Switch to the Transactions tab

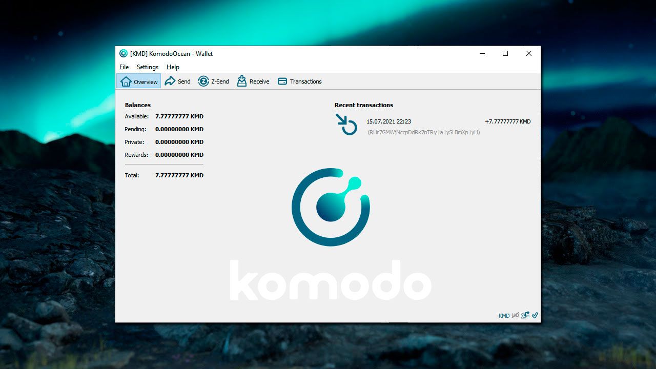(x=305, y=81)
